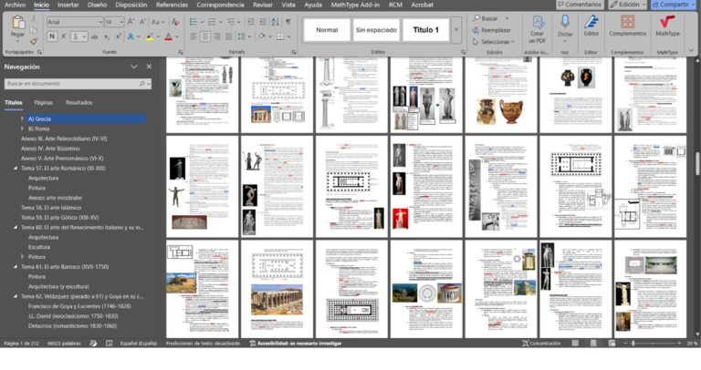Switch to Print Layout view in status bar
Screen dimensions: 701x370
pos(593,344)
